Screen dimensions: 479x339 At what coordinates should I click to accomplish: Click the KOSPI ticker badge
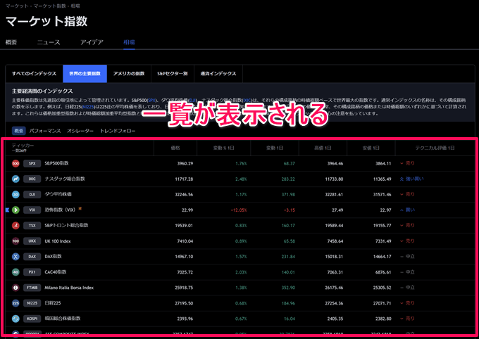[x=32, y=319]
